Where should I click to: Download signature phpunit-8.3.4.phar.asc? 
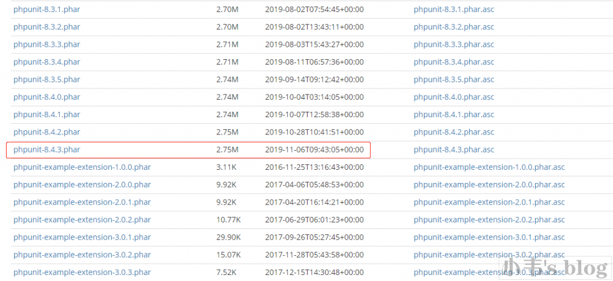454,62
